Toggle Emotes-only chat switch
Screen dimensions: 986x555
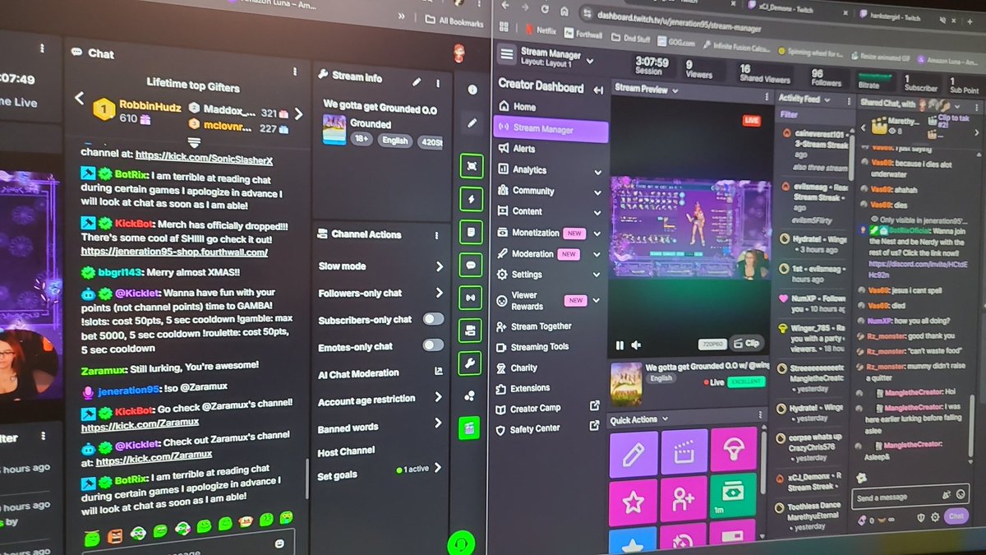tap(433, 345)
